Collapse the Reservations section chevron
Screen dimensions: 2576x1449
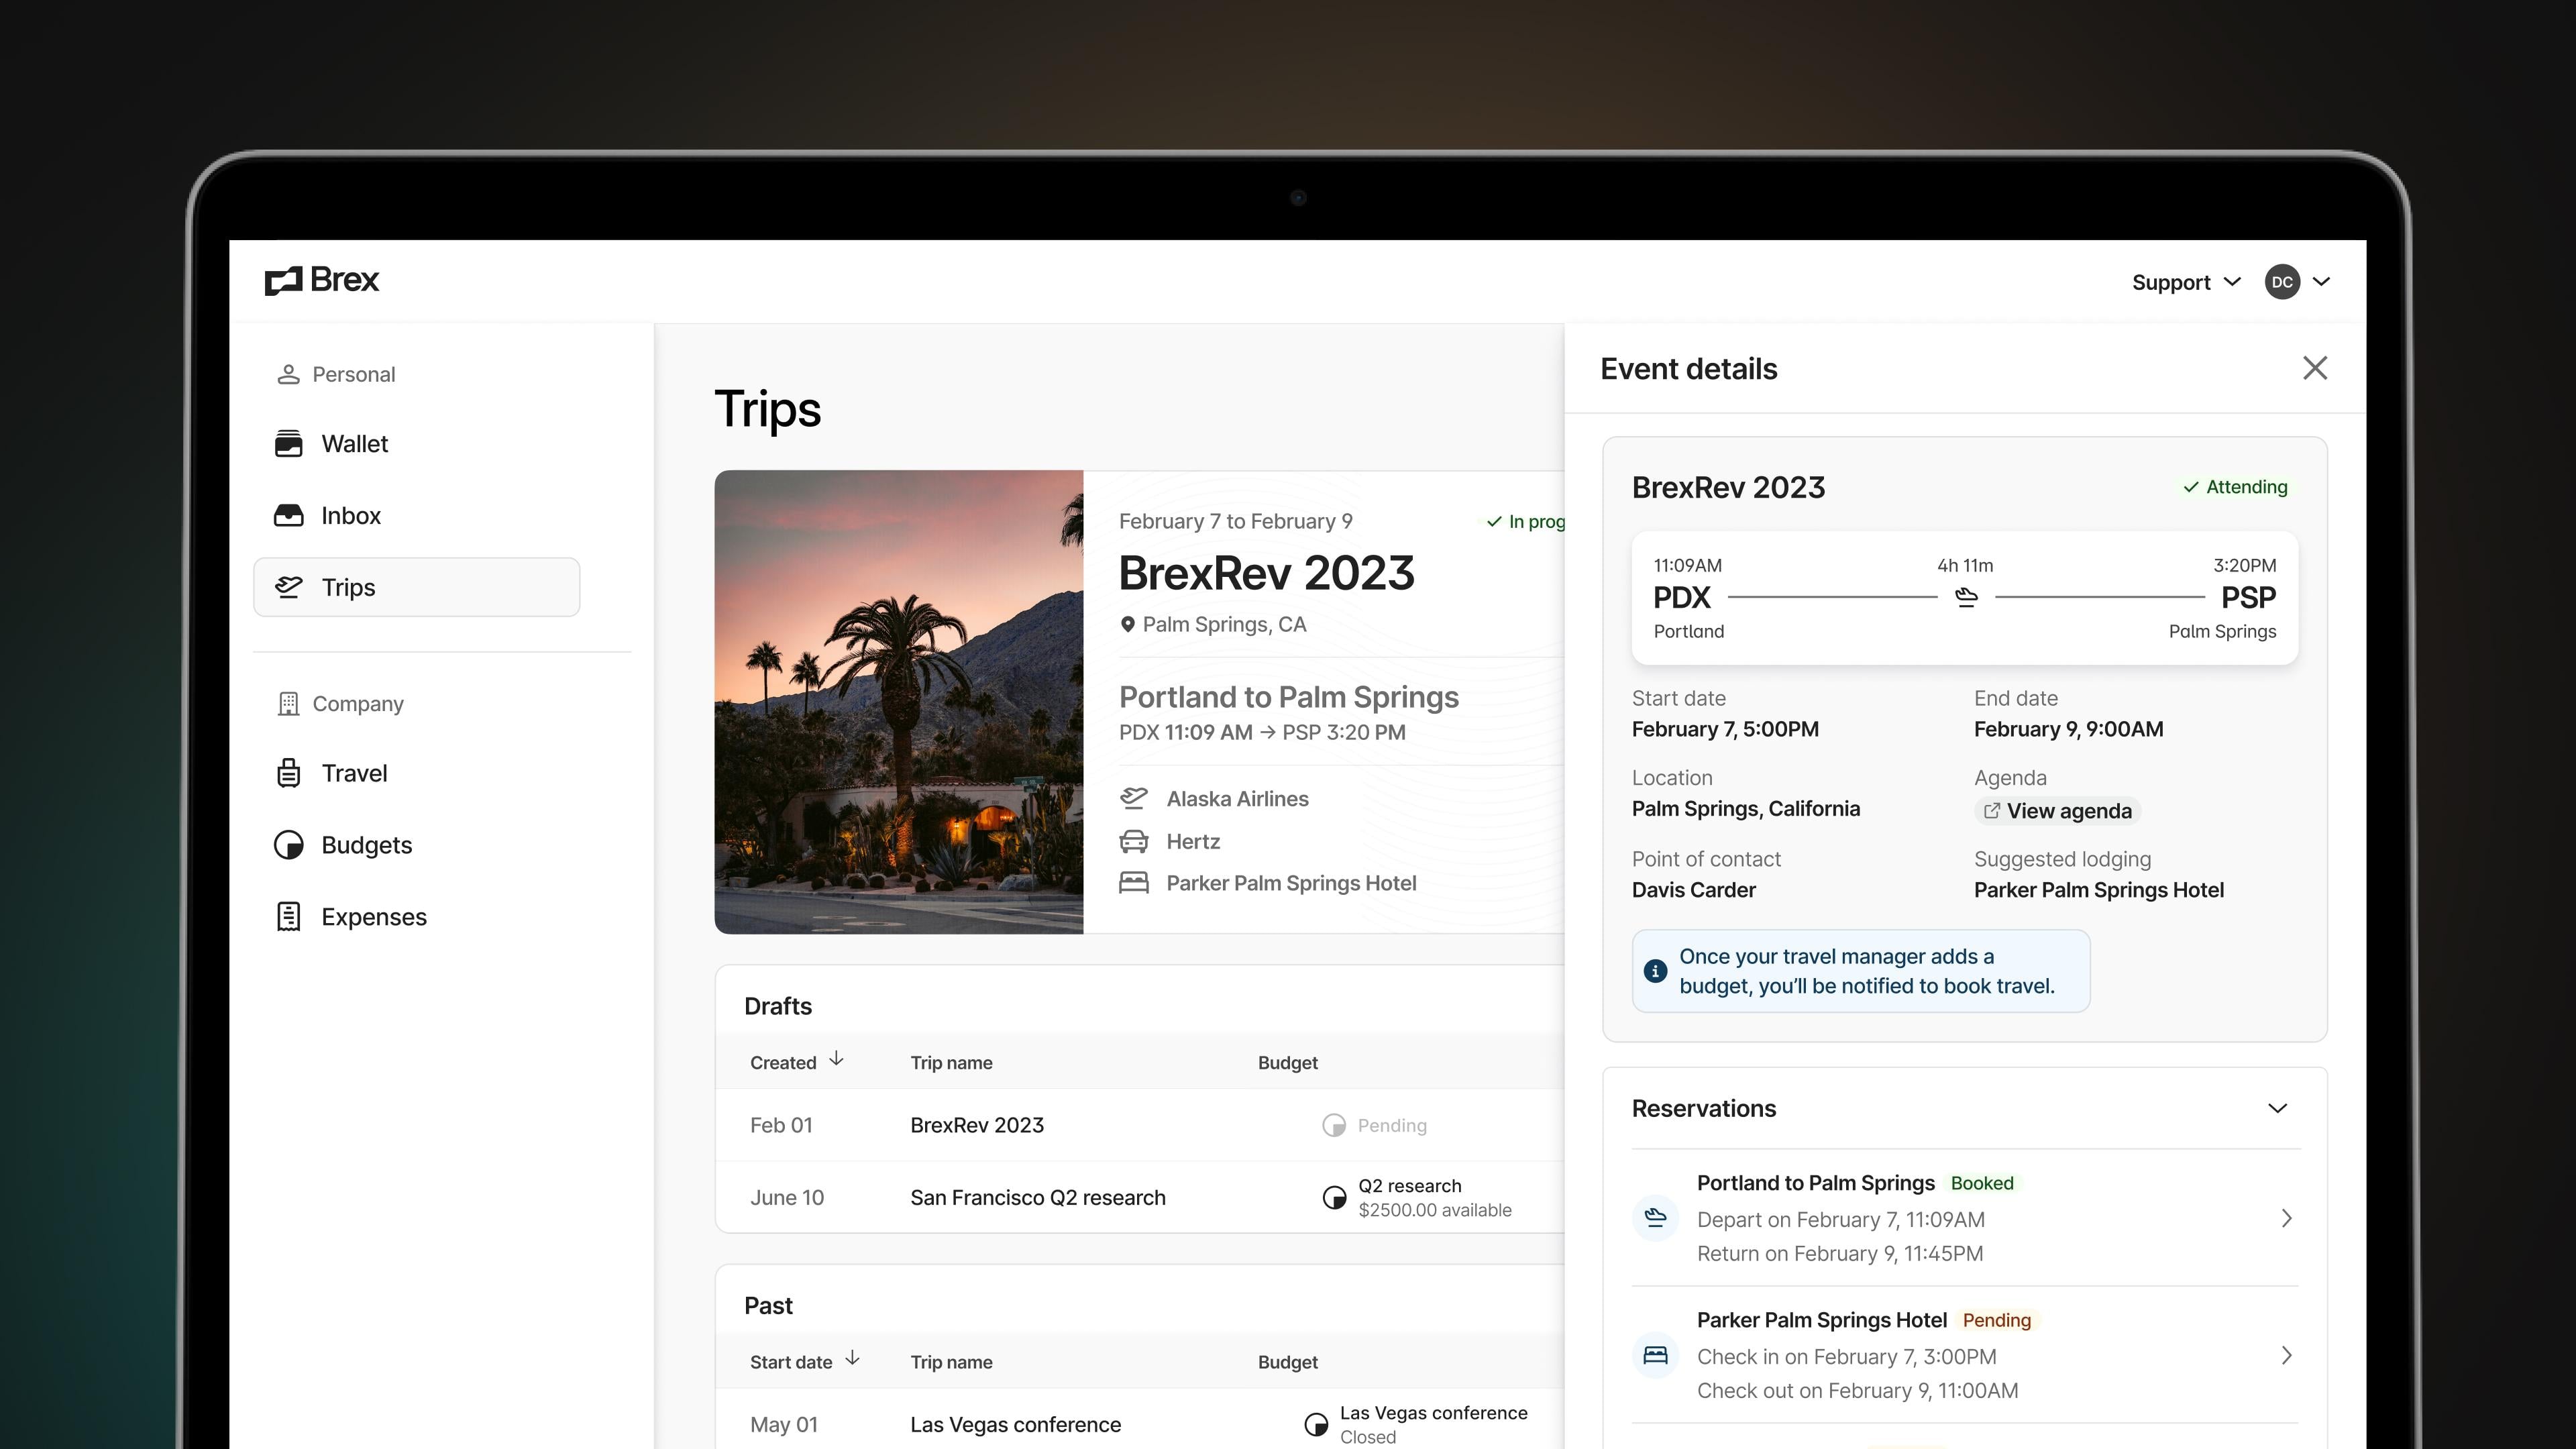point(2277,1108)
